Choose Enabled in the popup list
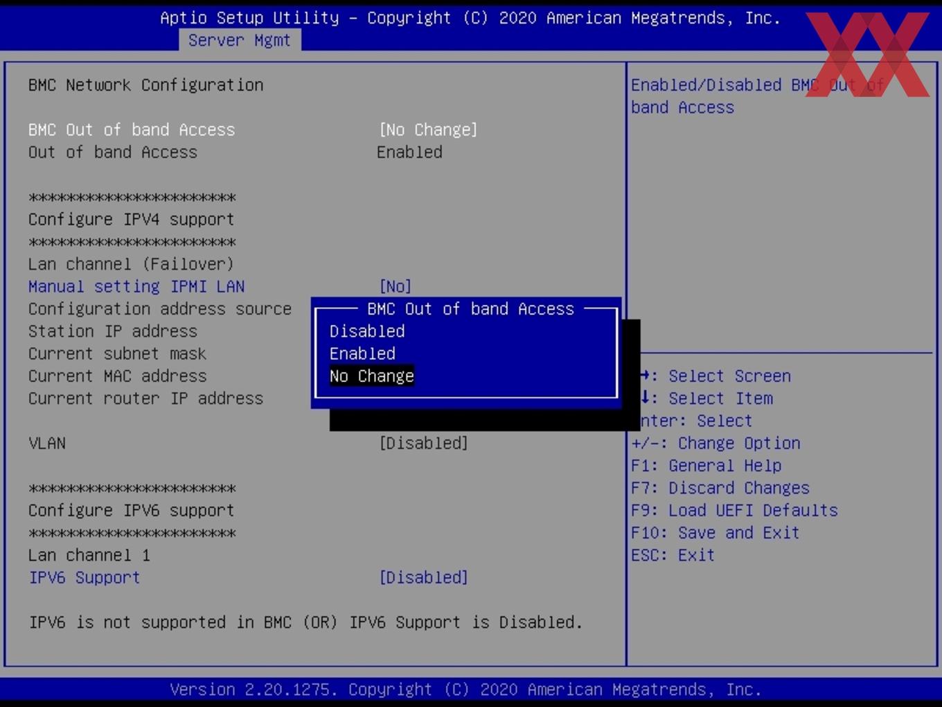942x707 pixels. click(362, 353)
